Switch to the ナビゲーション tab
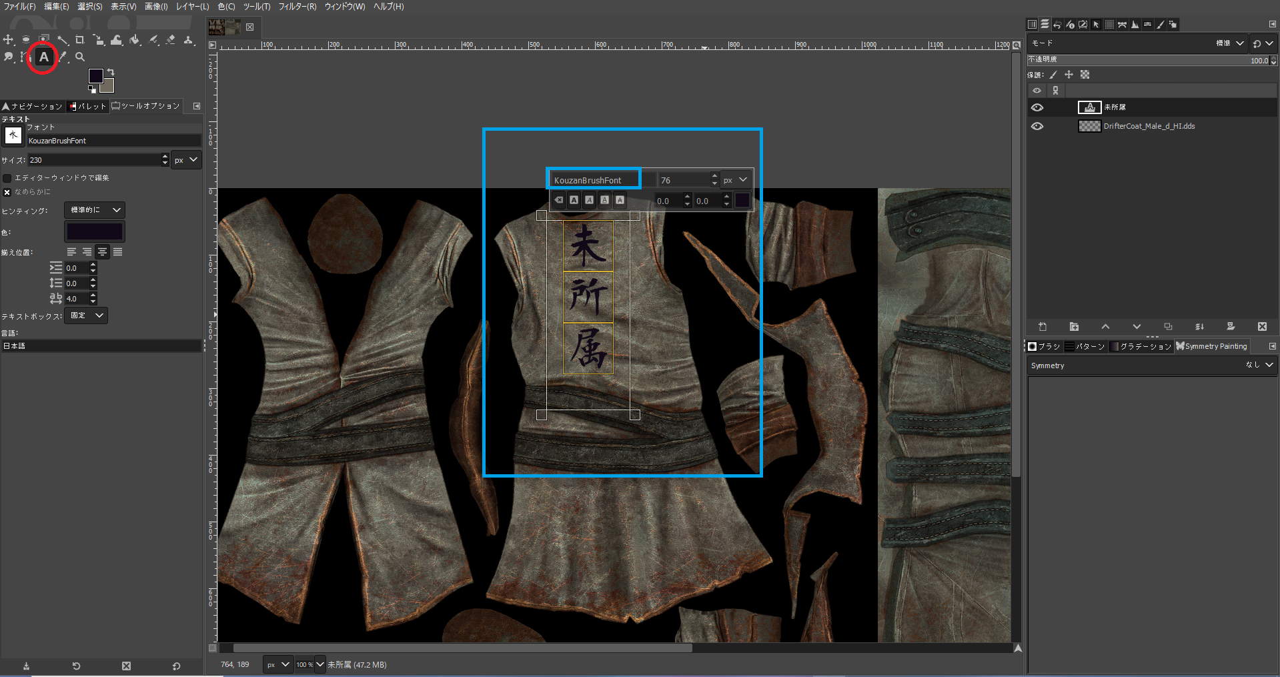 33,106
